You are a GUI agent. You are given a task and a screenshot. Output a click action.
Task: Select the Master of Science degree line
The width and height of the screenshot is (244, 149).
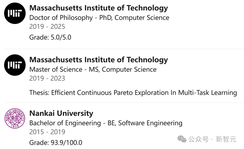[x=93, y=69]
